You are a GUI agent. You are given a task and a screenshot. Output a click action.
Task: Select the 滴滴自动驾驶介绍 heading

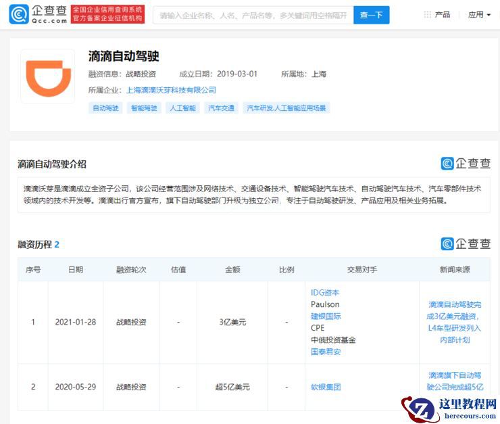point(52,164)
